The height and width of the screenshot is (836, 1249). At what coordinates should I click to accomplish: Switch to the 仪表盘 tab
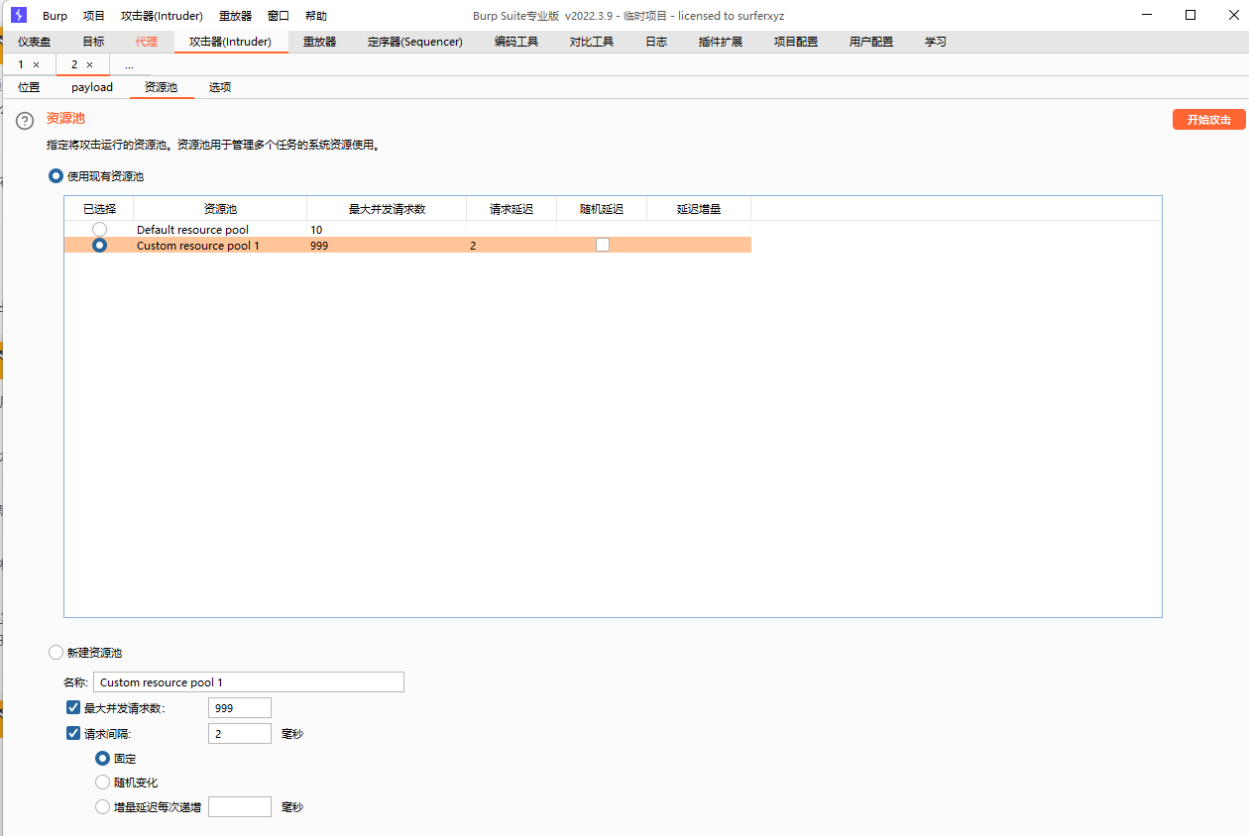pos(35,42)
